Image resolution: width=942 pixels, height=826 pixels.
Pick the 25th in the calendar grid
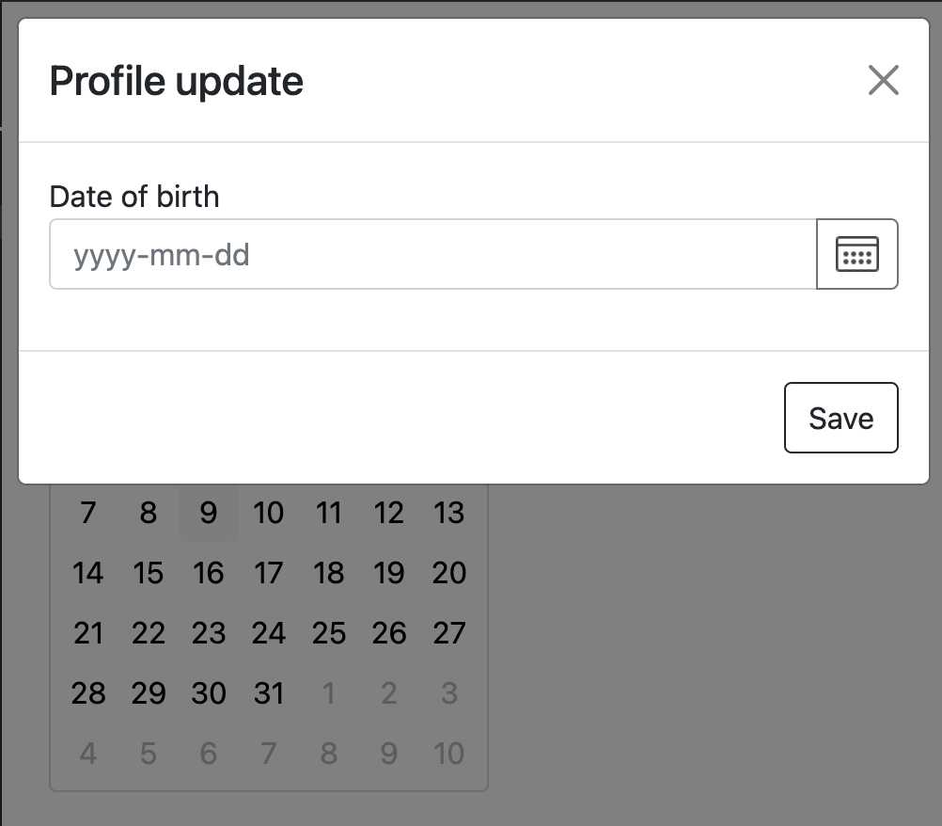(328, 633)
